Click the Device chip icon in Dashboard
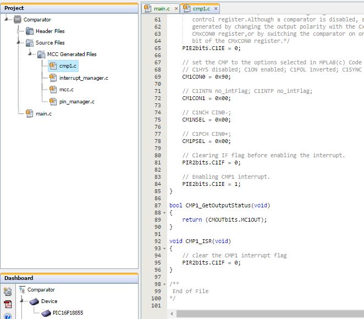This screenshot has height=319, width=364. 34,301
